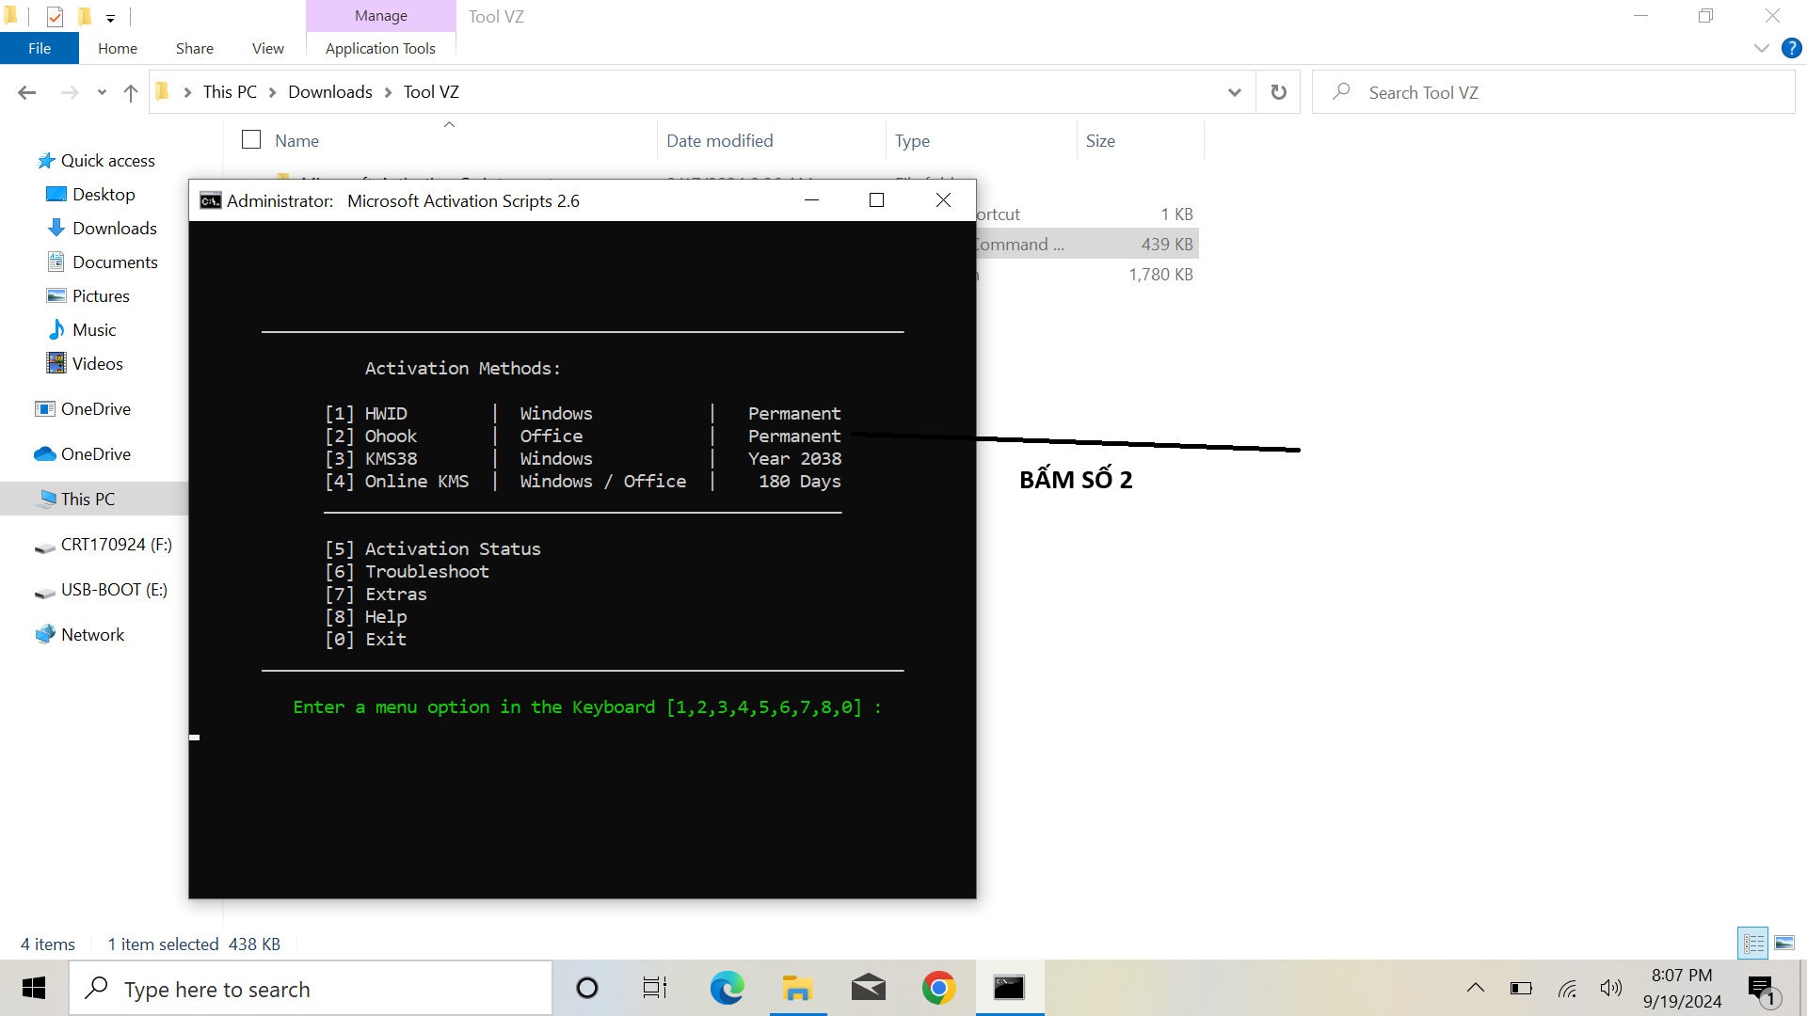This screenshot has width=1807, height=1016.
Task: Click the taskbar search box
Action: coord(311,989)
